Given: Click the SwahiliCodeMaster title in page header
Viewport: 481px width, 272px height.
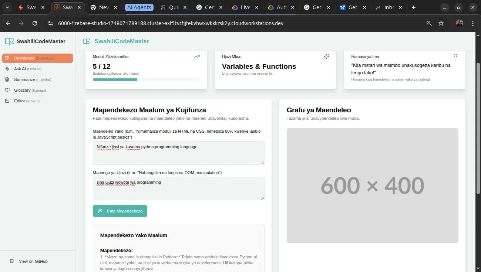Looking at the screenshot, I should (122, 41).
